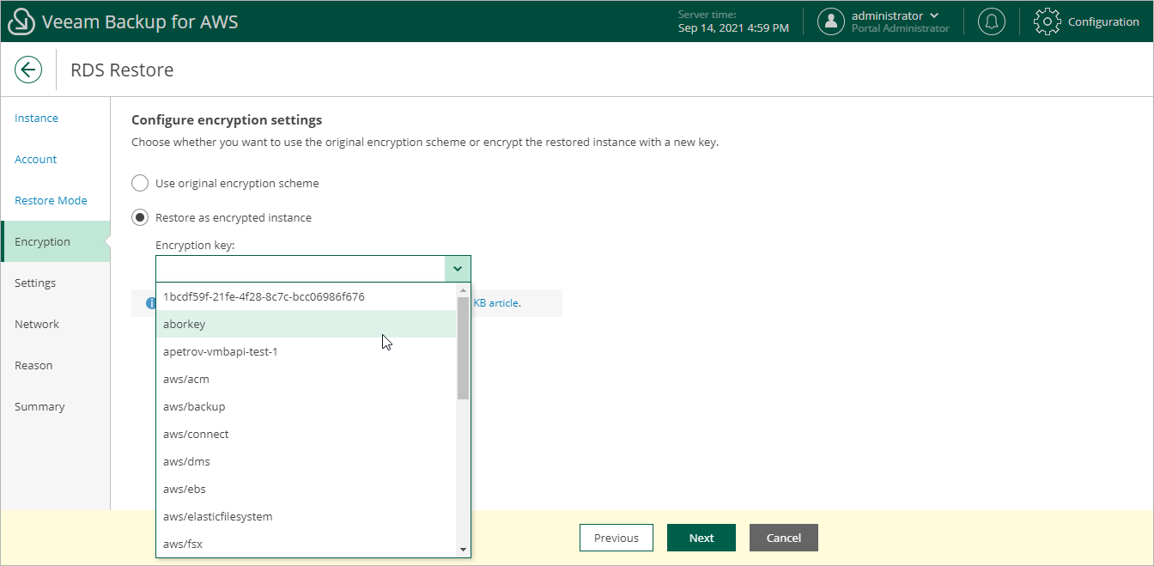This screenshot has width=1154, height=566.
Task: Open the KB article link
Action: pyautogui.click(x=496, y=302)
